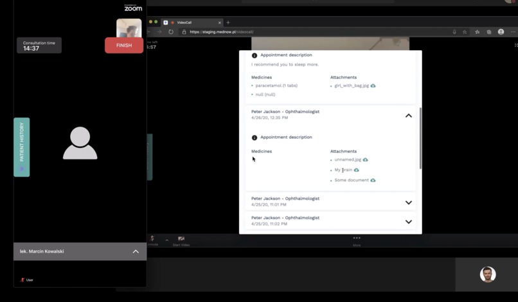Toggle the Unmute microphone button

(x=152, y=240)
